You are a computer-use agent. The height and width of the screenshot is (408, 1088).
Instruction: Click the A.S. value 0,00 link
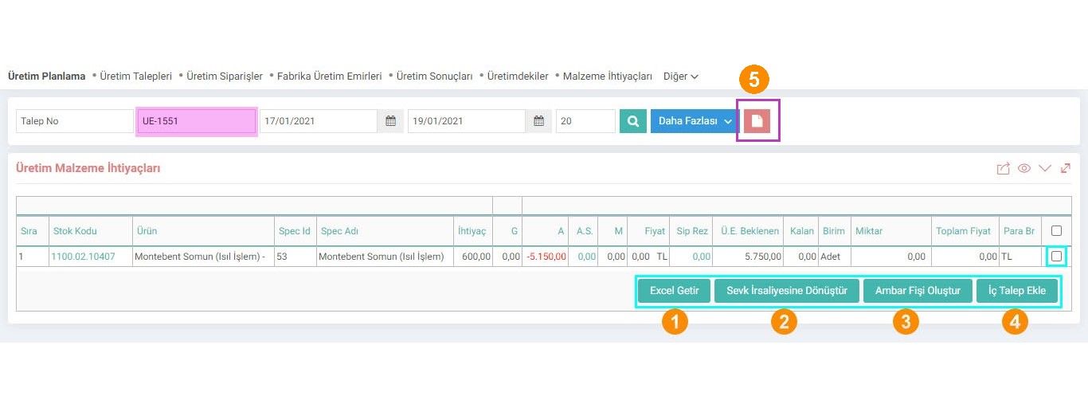pos(587,257)
